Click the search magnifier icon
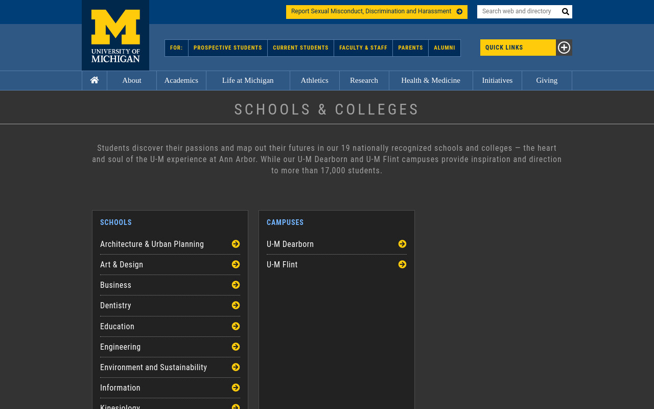The height and width of the screenshot is (409, 654). pyautogui.click(x=565, y=12)
